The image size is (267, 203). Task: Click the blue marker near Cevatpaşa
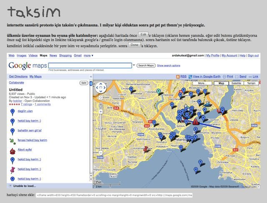click(131, 90)
